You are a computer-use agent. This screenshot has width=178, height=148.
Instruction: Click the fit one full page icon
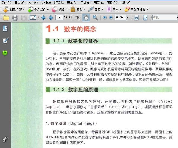(x=145, y=18)
